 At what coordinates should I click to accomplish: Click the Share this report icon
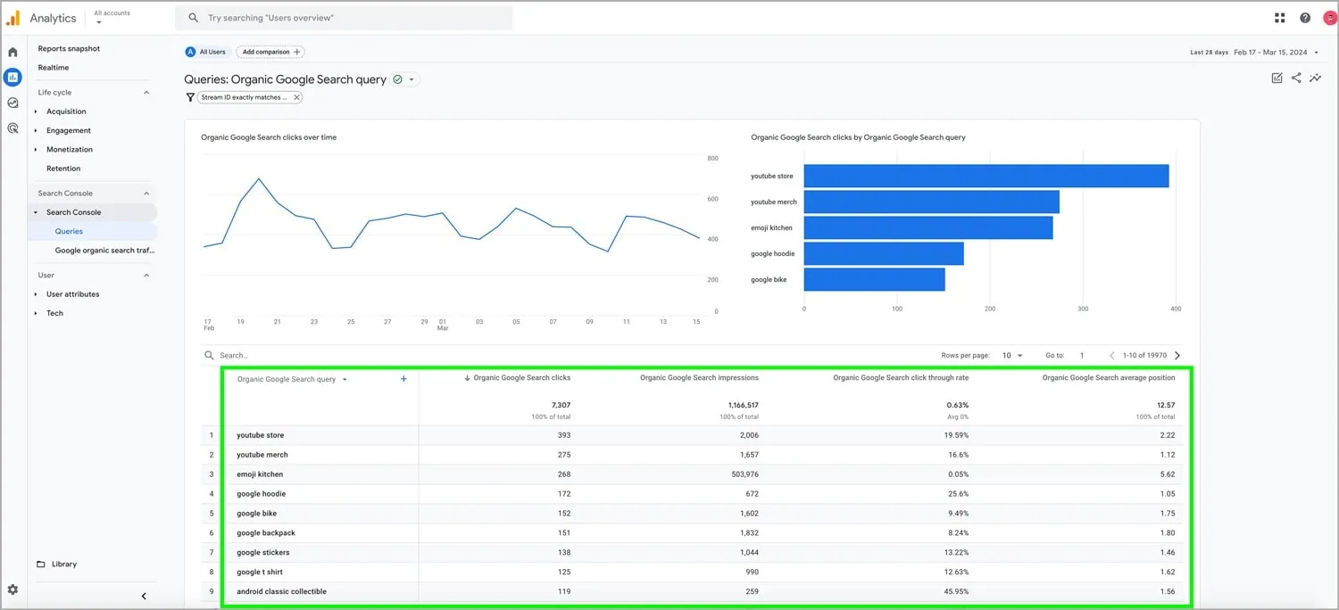coord(1296,78)
